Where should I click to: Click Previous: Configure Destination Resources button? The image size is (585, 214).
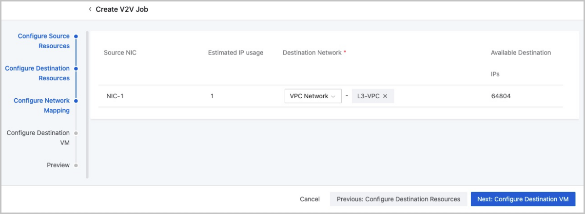pyautogui.click(x=398, y=199)
